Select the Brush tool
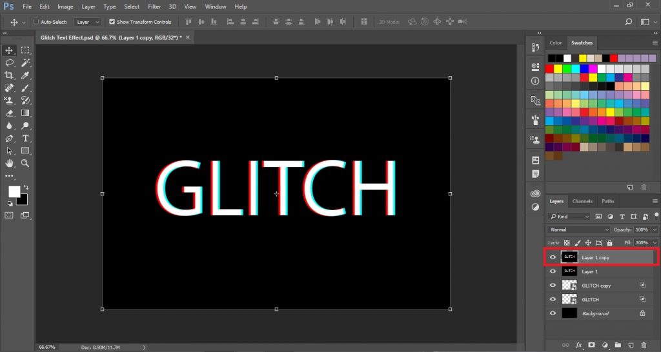661x352 pixels. coord(25,88)
